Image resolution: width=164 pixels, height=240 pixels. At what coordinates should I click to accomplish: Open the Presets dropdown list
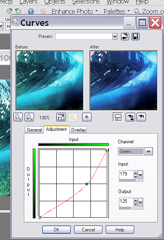[115, 36]
